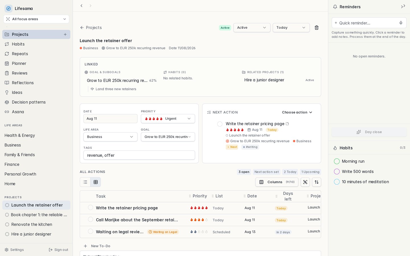Delete project with the trash icon
Viewport: 410px width, 256px height.
317,28
